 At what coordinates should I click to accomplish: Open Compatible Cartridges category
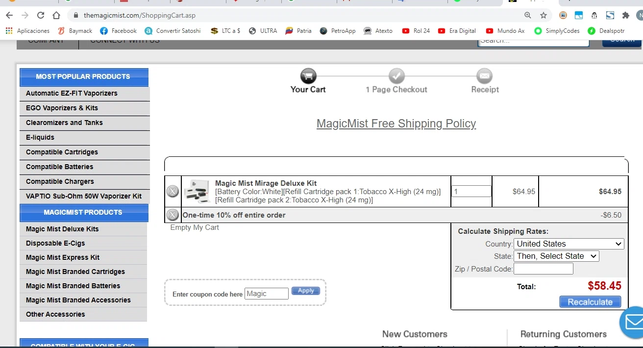click(84, 152)
